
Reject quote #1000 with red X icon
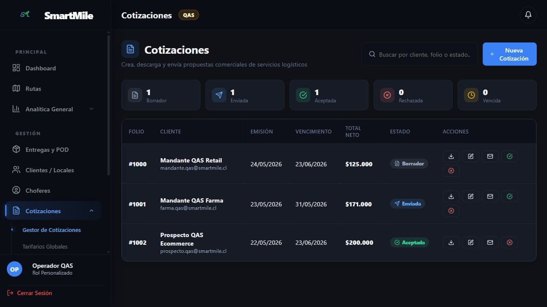pos(451,171)
